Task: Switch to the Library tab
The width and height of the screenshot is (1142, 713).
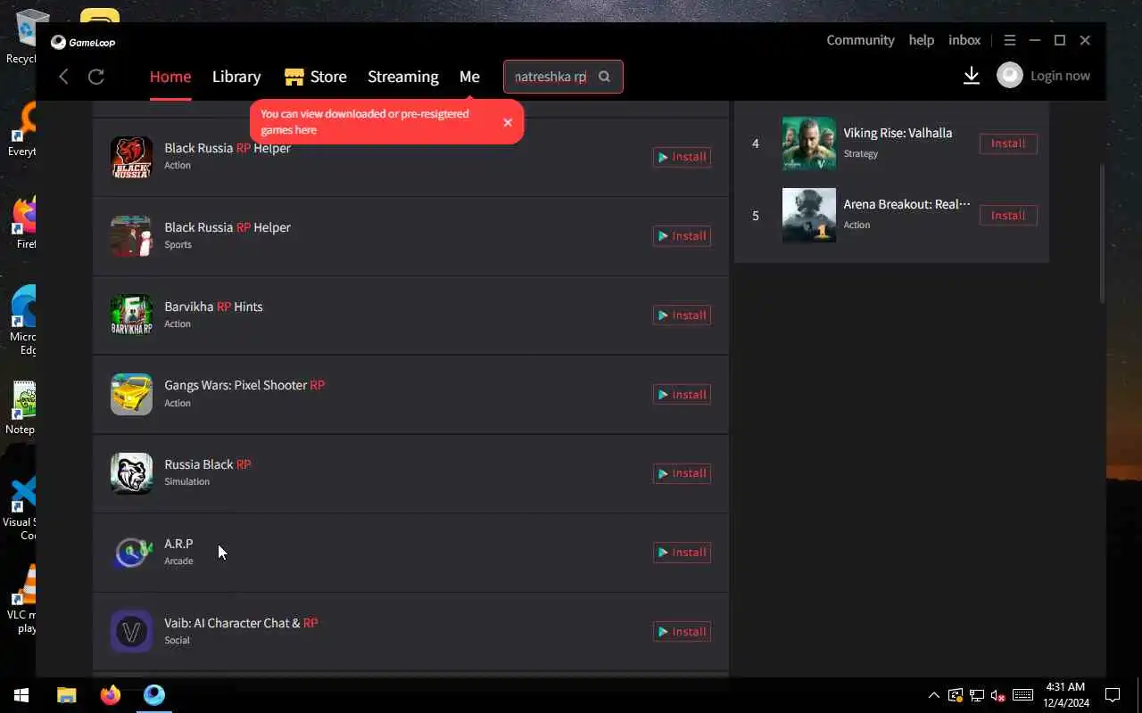Action: click(236, 77)
